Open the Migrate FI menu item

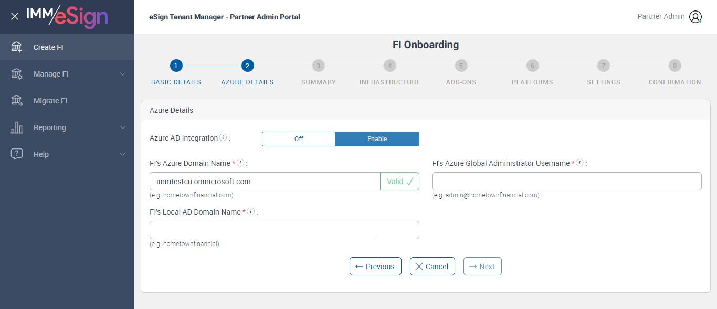click(x=50, y=101)
